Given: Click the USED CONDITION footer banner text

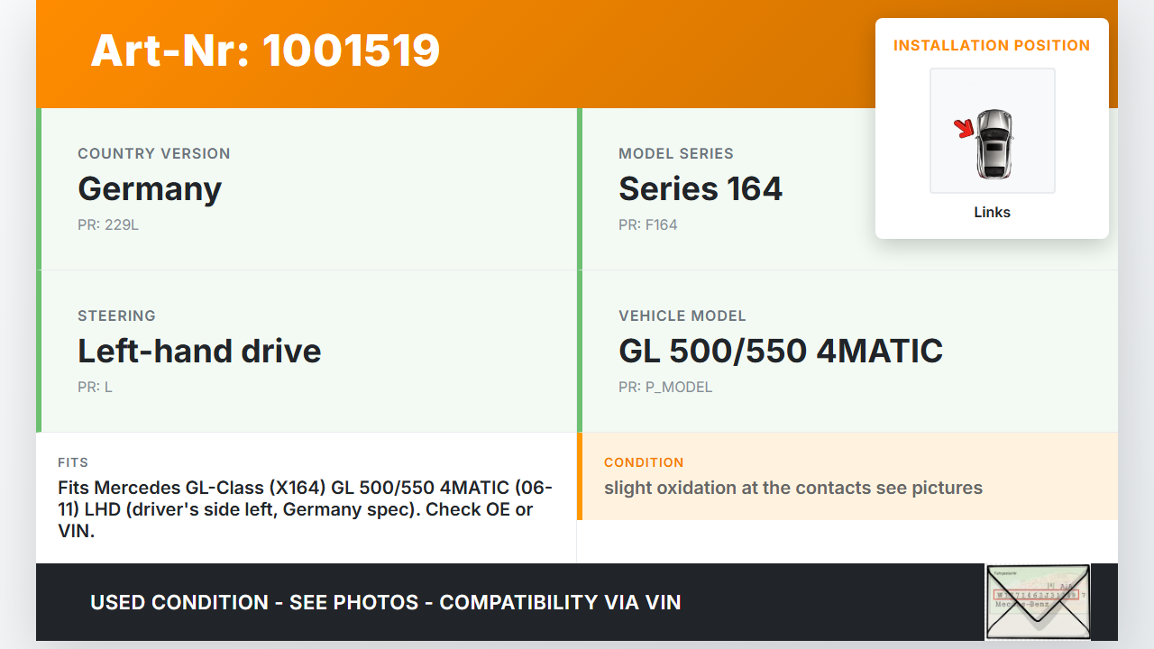Looking at the screenshot, I should (386, 602).
